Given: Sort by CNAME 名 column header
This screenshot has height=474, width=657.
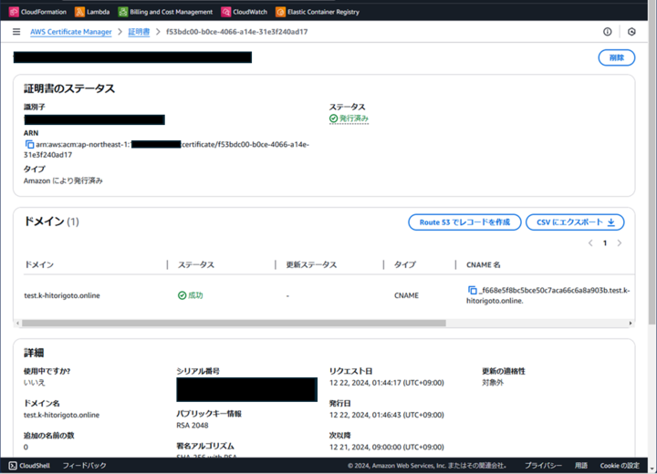Looking at the screenshot, I should tap(483, 264).
